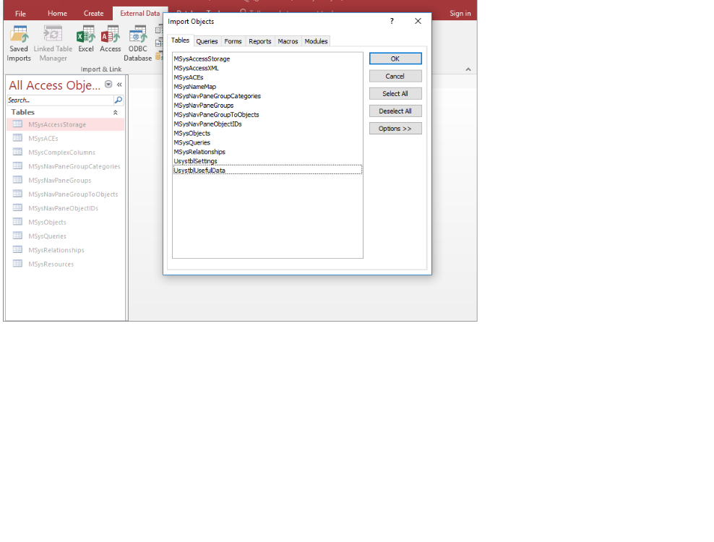Image resolution: width=714 pixels, height=542 pixels.
Task: Import from Access database icon
Action: point(110,40)
